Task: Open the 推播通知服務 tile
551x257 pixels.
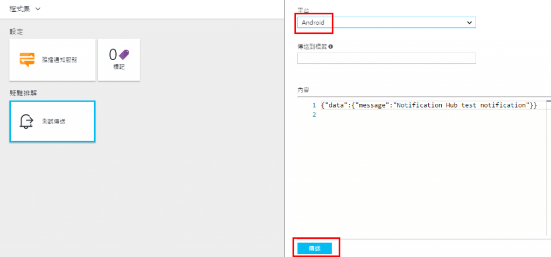Action: pos(52,60)
